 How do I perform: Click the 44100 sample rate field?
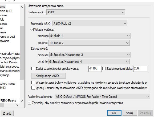tap(95, 69)
